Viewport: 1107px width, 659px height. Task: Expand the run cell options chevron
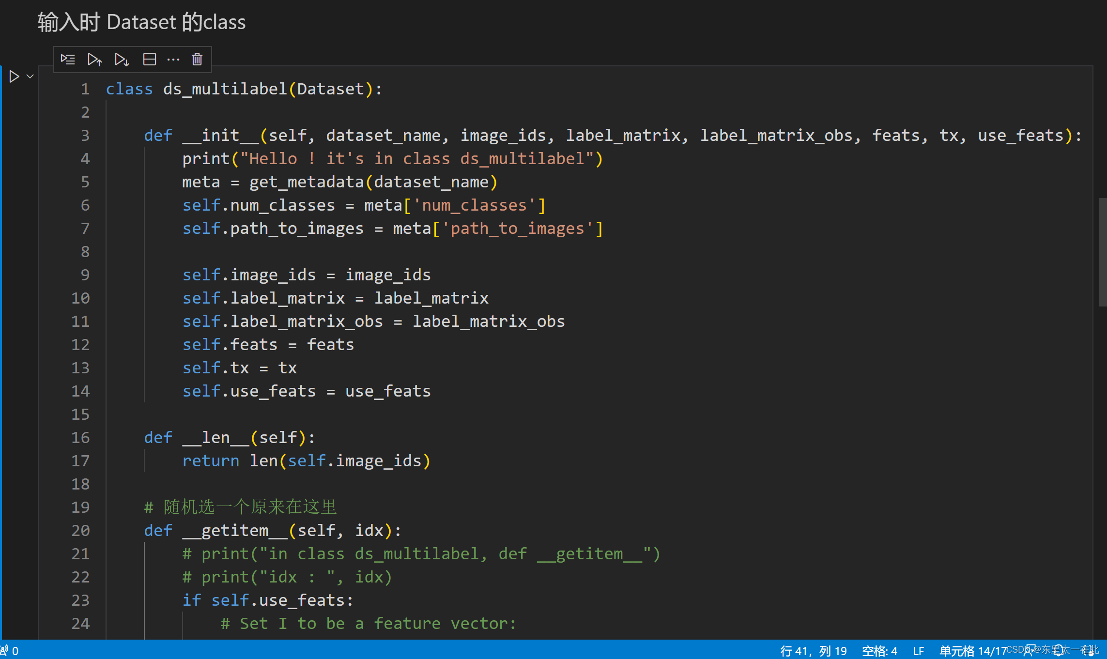click(x=30, y=77)
